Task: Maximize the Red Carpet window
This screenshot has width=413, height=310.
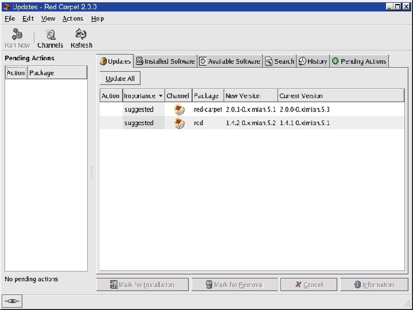Action: tap(398, 6)
